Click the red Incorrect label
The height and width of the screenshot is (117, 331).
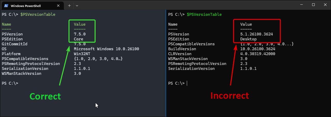point(230,96)
